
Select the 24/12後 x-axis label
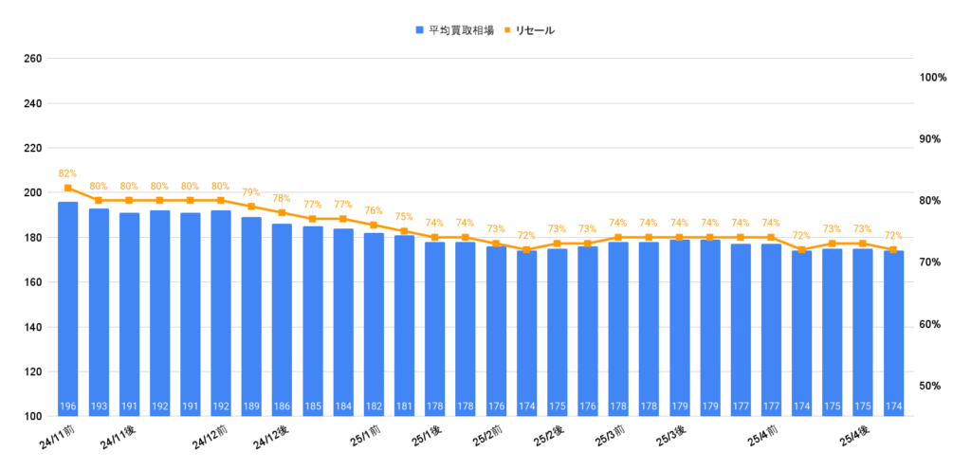pos(272,440)
